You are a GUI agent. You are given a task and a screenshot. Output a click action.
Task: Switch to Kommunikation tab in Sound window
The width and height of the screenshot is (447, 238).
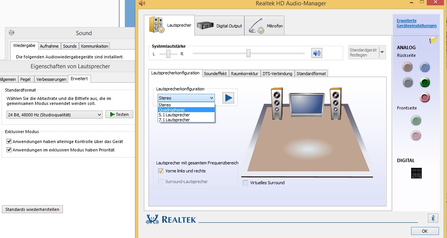point(95,46)
